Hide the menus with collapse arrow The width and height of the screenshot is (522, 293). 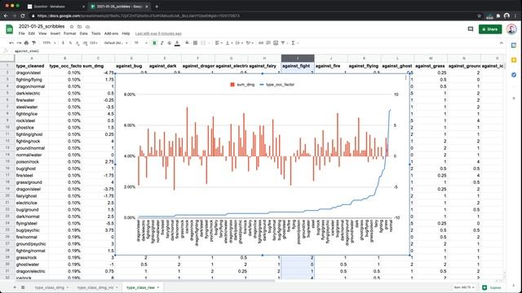coord(502,43)
